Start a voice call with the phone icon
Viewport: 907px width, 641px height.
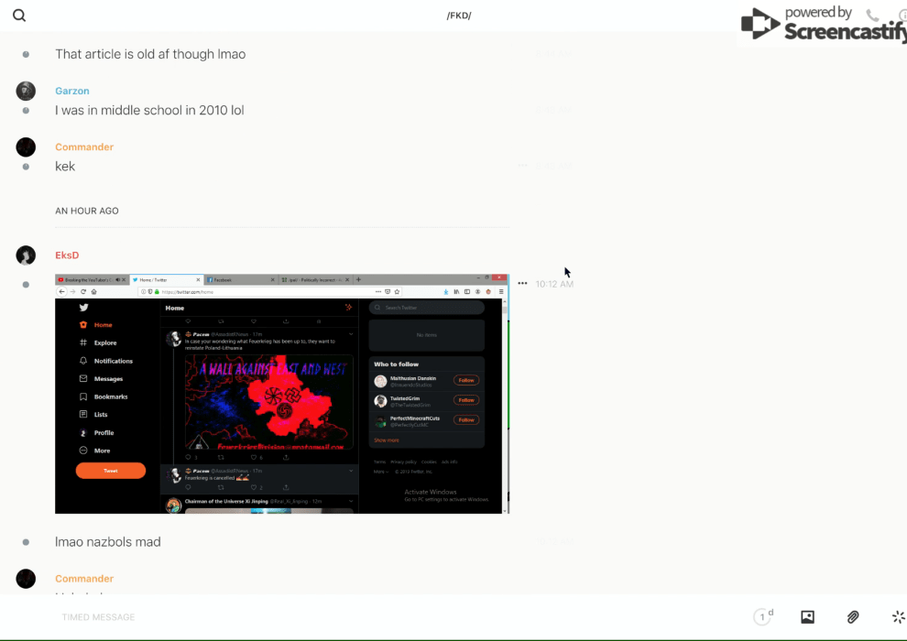[x=872, y=16]
